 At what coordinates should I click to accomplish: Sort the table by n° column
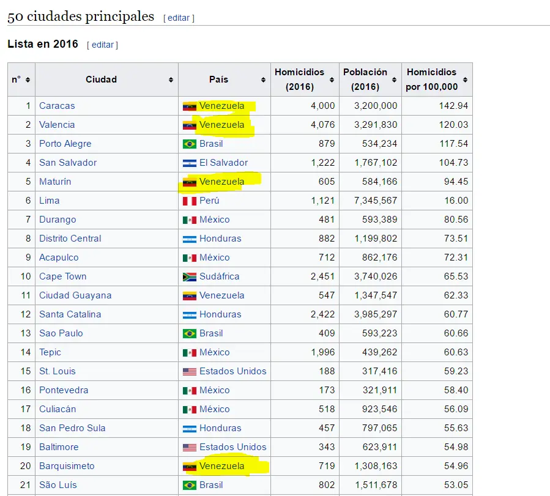[28, 80]
